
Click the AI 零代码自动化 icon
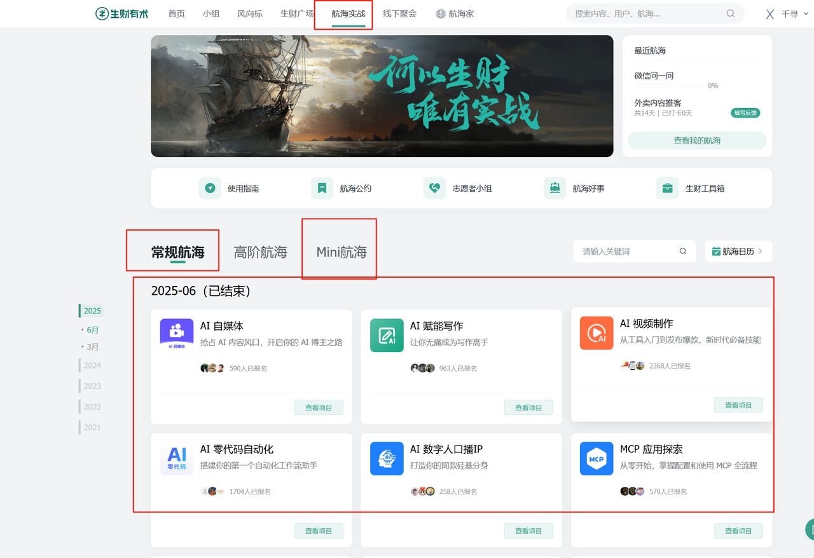click(176, 458)
